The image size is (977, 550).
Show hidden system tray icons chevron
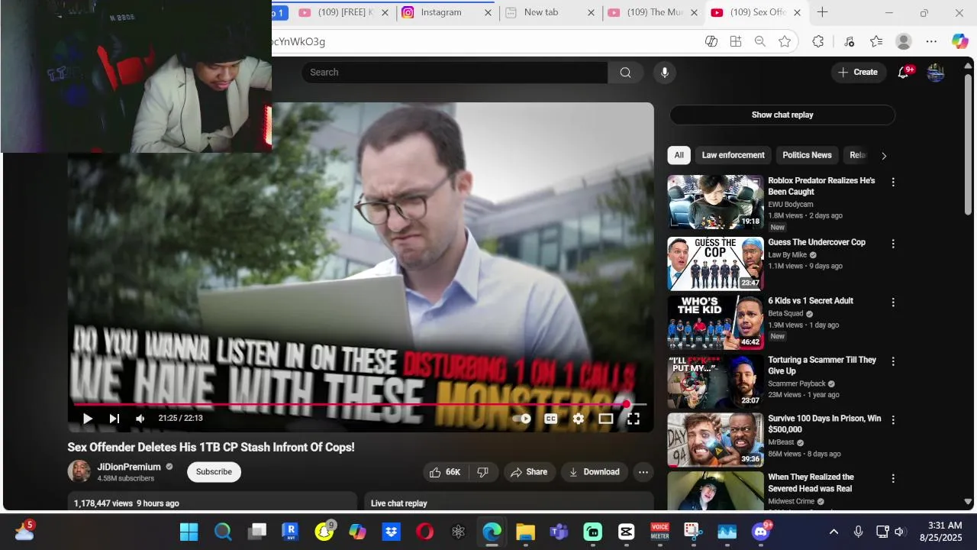834,532
